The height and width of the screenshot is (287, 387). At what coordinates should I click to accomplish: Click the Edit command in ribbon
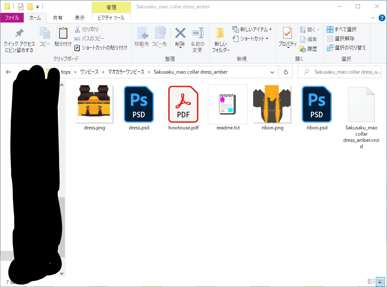click(x=308, y=39)
